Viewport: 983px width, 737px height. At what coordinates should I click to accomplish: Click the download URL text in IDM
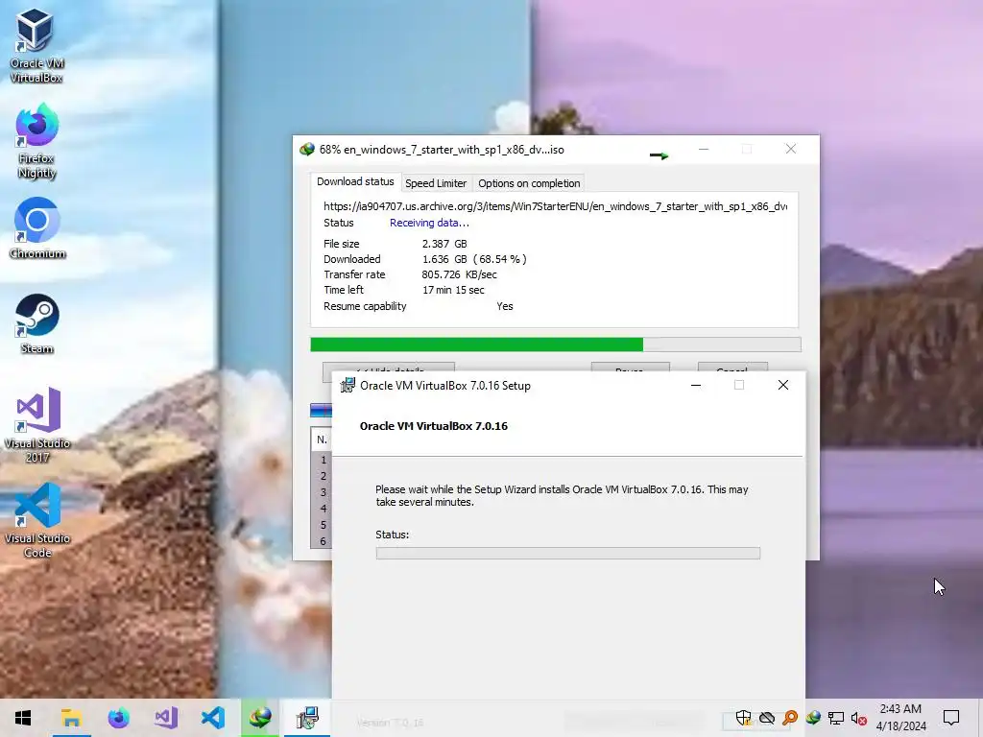[556, 206]
